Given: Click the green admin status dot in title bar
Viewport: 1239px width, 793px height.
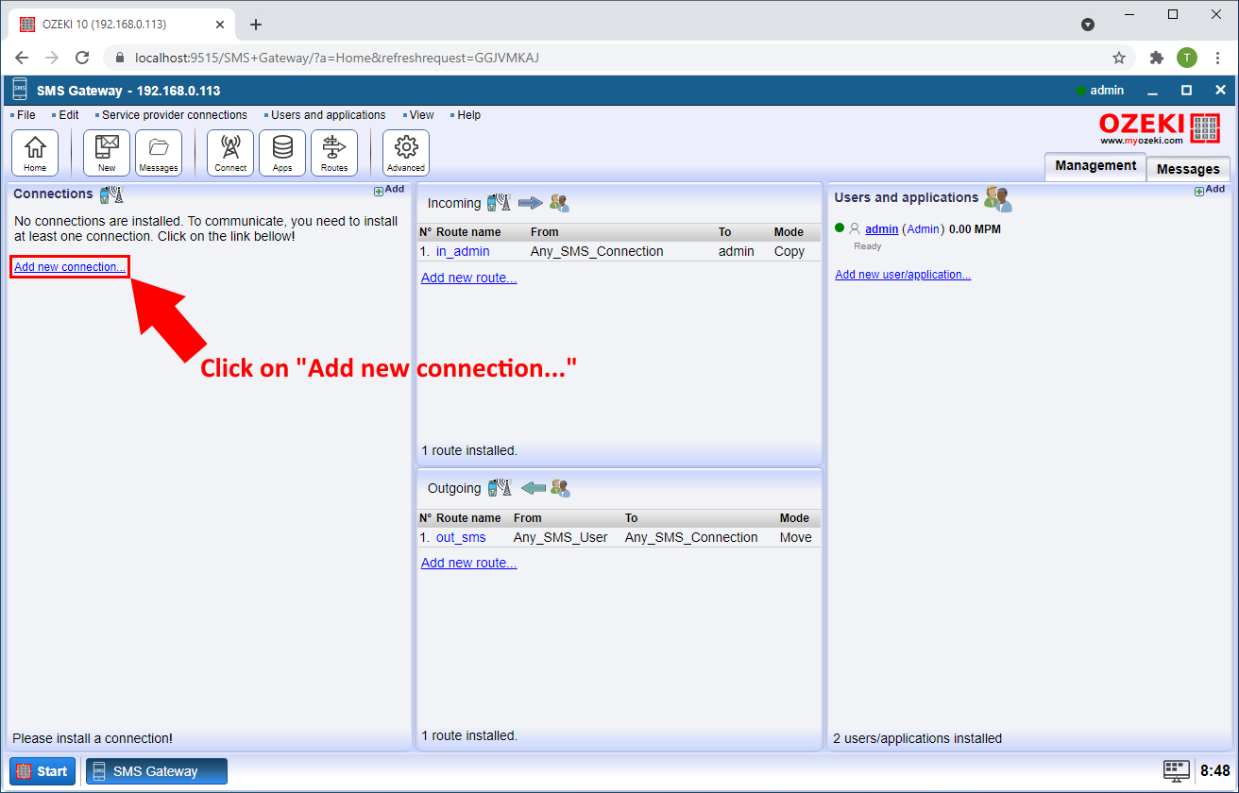Looking at the screenshot, I should click(1080, 91).
